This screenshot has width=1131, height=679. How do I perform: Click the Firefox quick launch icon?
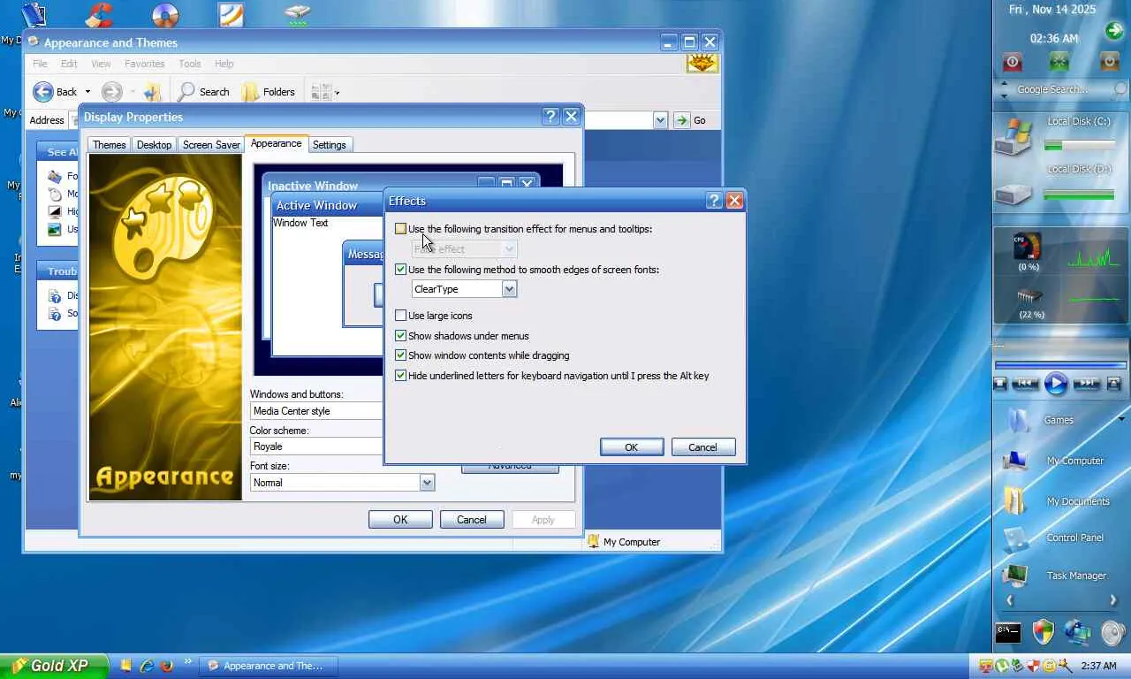[166, 666]
